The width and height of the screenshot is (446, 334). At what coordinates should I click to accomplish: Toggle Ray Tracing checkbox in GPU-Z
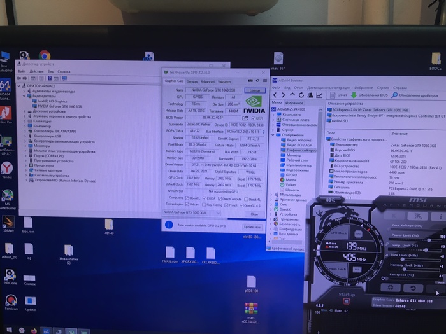(x=204, y=205)
